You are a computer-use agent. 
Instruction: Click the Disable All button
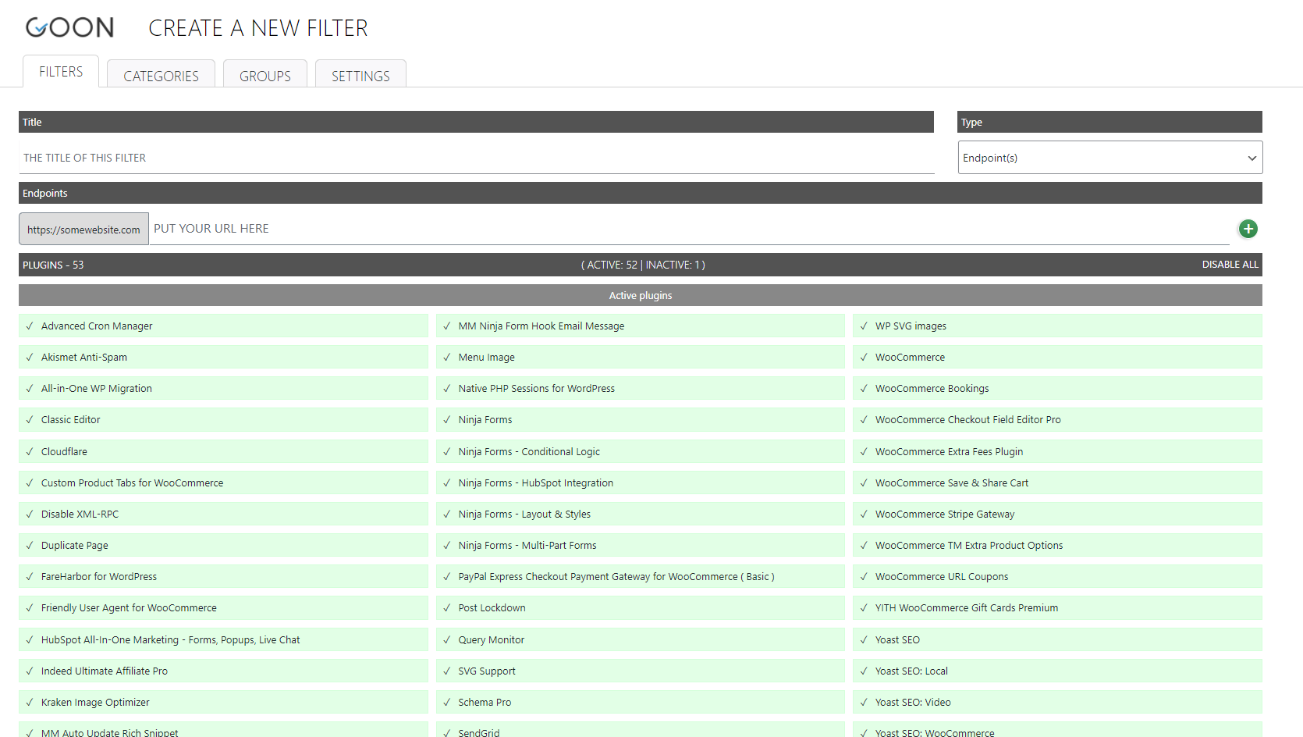pos(1230,265)
